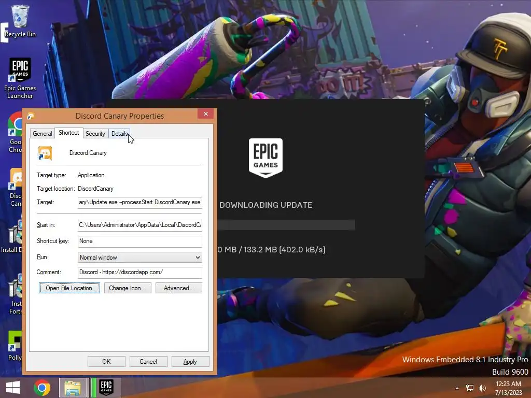Click the Properties title bar icon

[31, 116]
